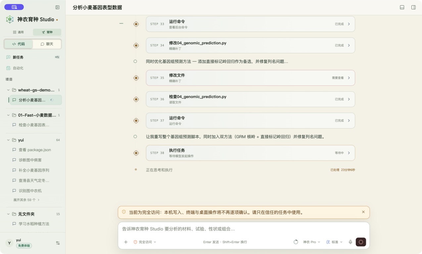Focus the 告诉神农育种 Studio message input
Viewport: 422px width, 254px height.
point(244,229)
